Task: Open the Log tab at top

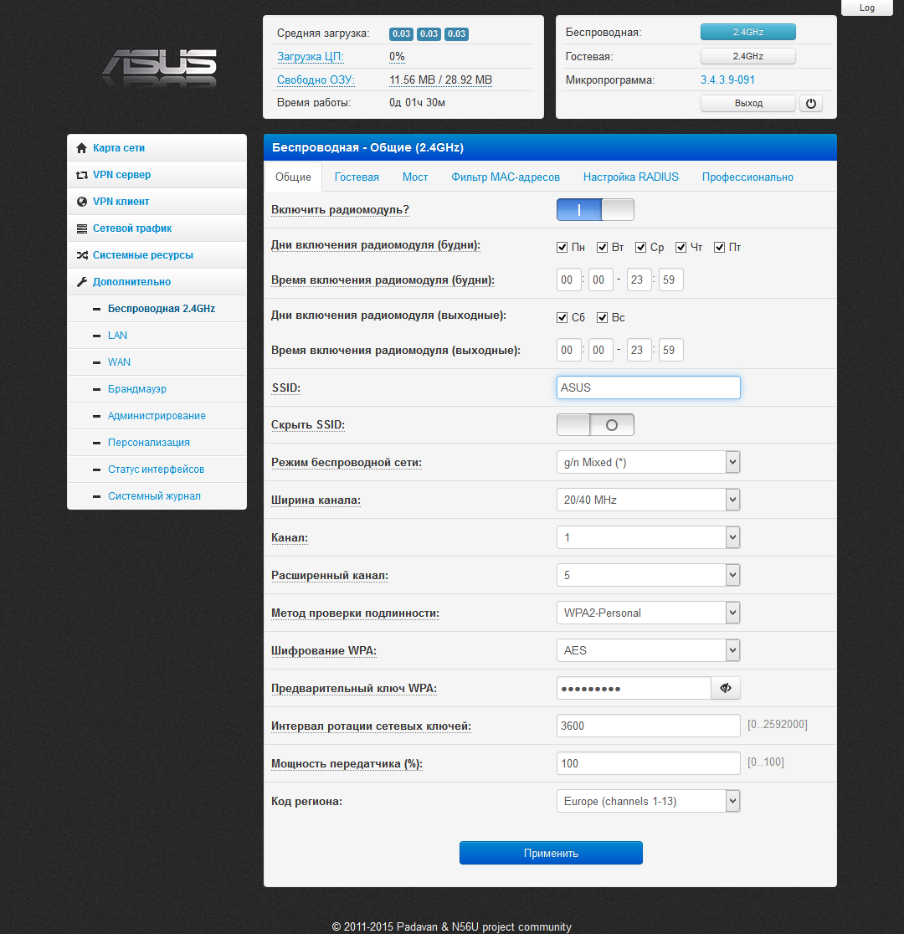Action: click(x=866, y=8)
